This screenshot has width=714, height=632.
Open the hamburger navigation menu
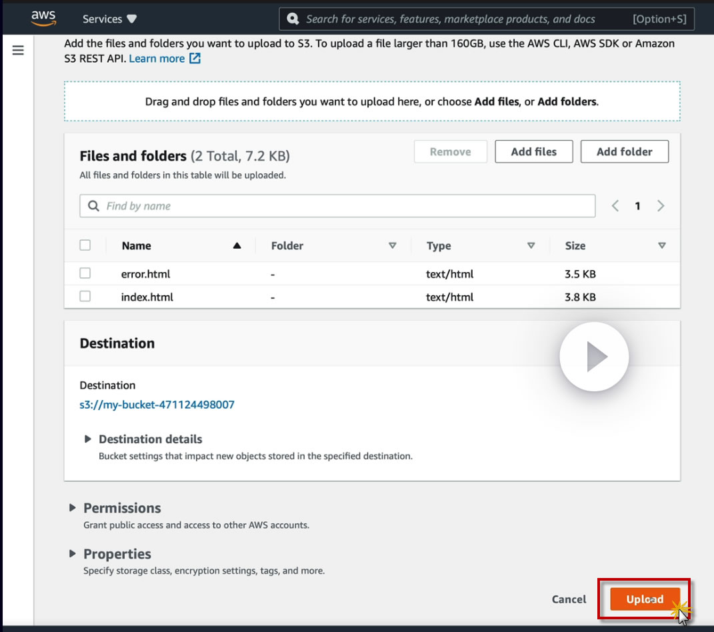pos(18,50)
